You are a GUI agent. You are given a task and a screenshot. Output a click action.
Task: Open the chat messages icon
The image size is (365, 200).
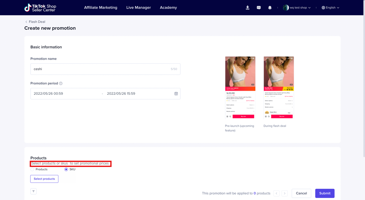click(x=259, y=8)
